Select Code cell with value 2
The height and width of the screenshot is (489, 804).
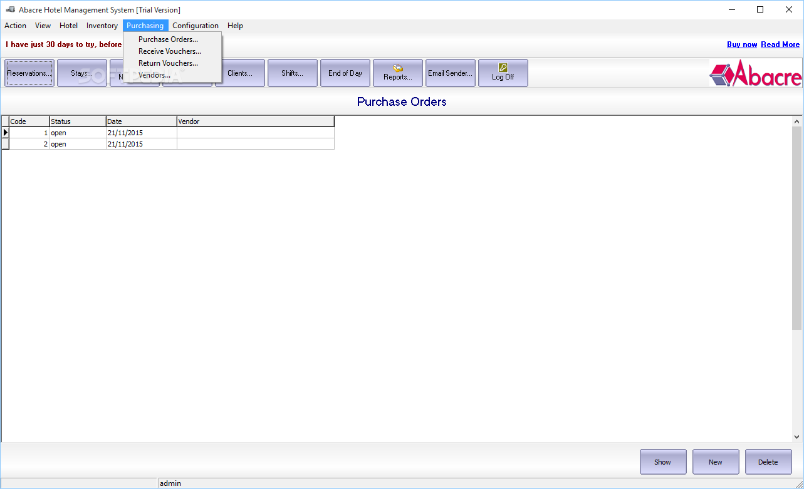29,144
